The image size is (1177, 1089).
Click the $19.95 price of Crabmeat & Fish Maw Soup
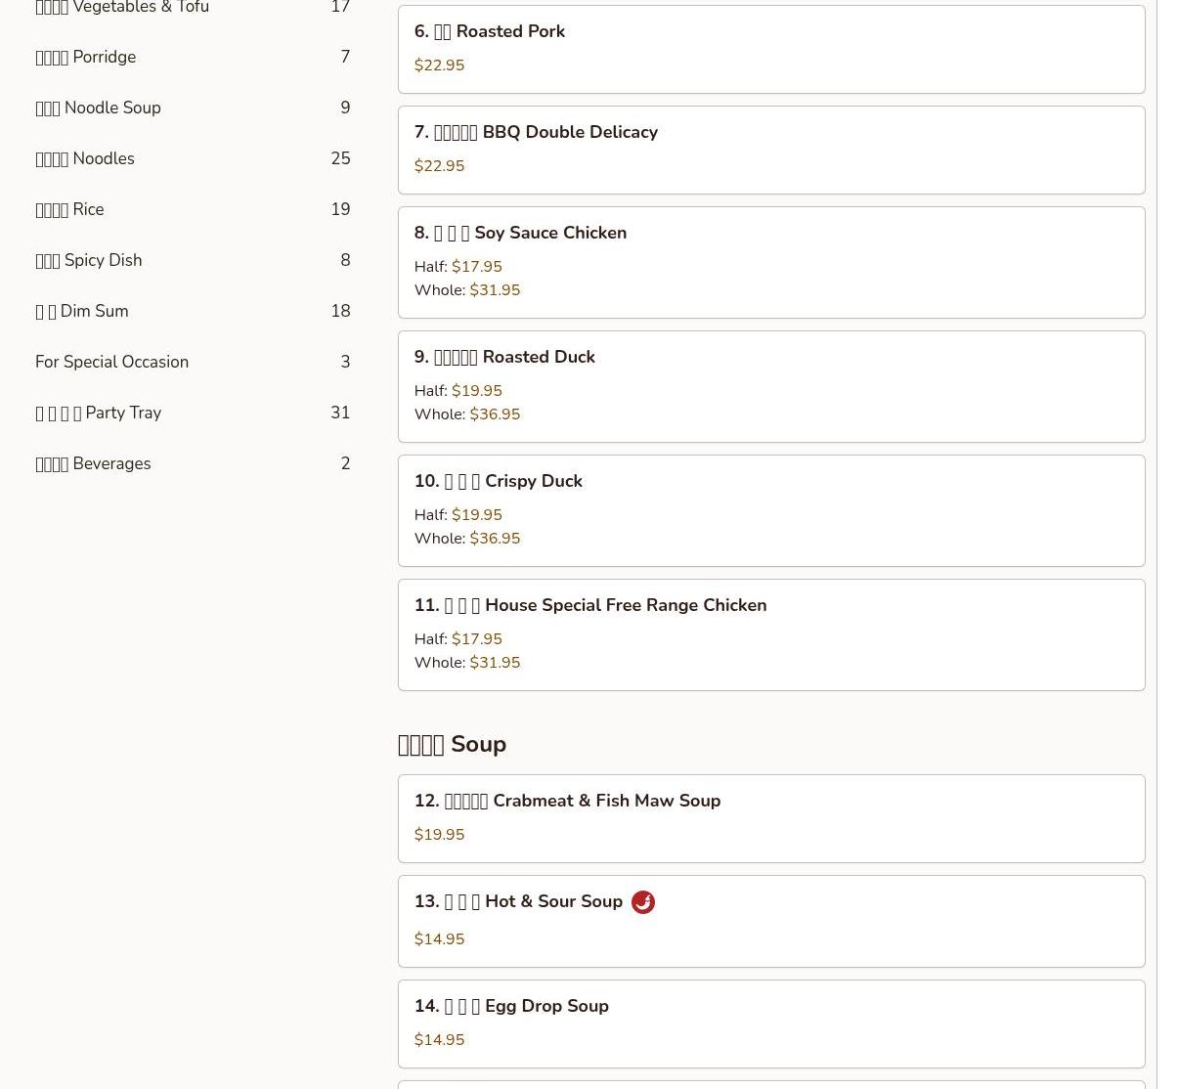point(439,835)
